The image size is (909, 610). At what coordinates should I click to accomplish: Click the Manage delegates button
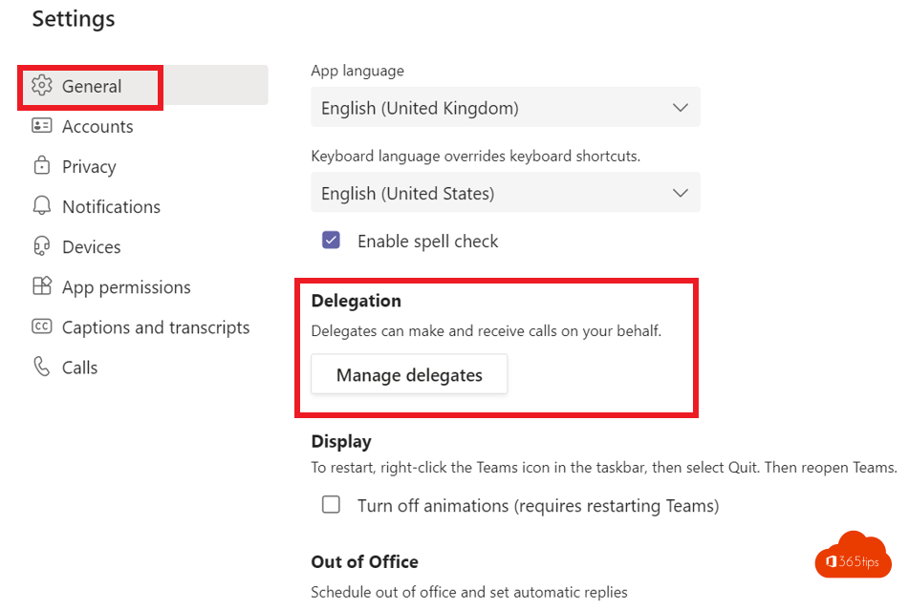tap(409, 374)
